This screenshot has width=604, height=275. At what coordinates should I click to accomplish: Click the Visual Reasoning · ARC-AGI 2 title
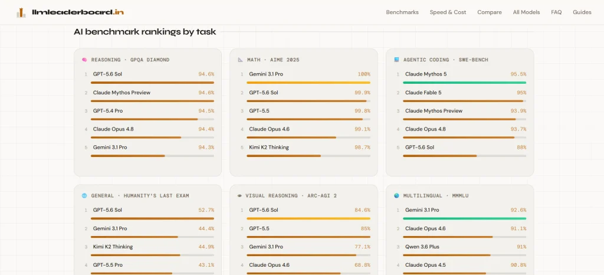point(292,196)
